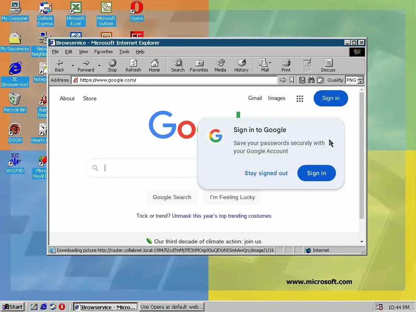Refresh the current page
The height and width of the screenshot is (312, 416).
[x=133, y=65]
